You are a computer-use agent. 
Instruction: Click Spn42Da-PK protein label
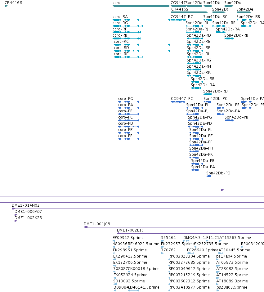pyautogui.click(x=201, y=155)
